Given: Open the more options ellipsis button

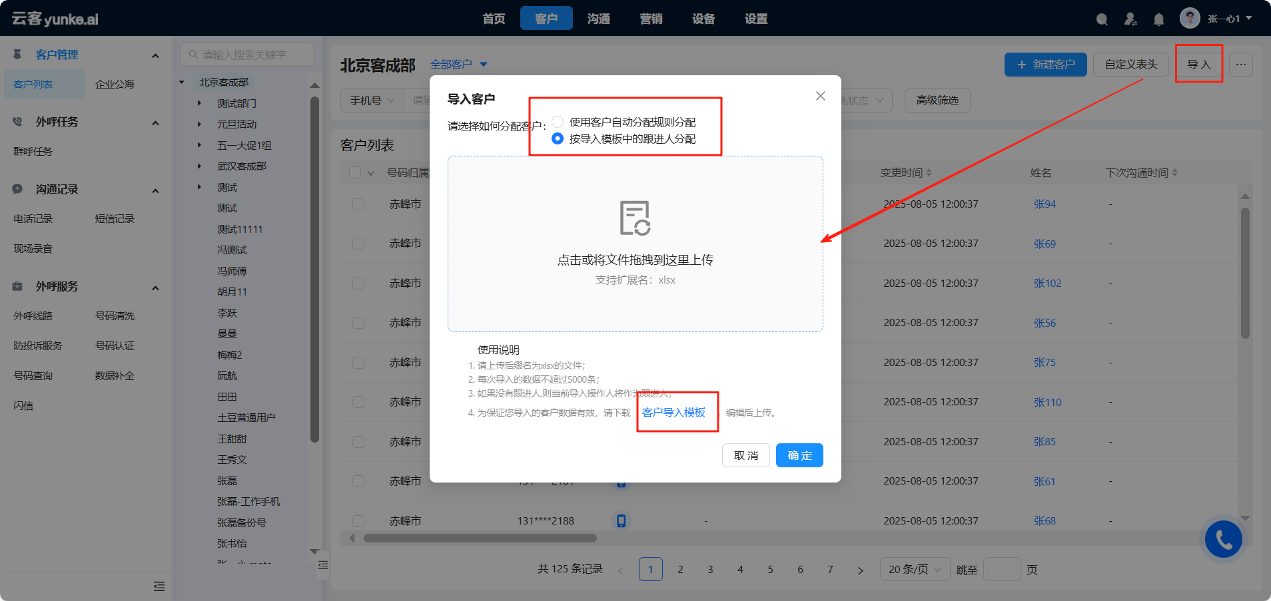Looking at the screenshot, I should pos(1241,65).
